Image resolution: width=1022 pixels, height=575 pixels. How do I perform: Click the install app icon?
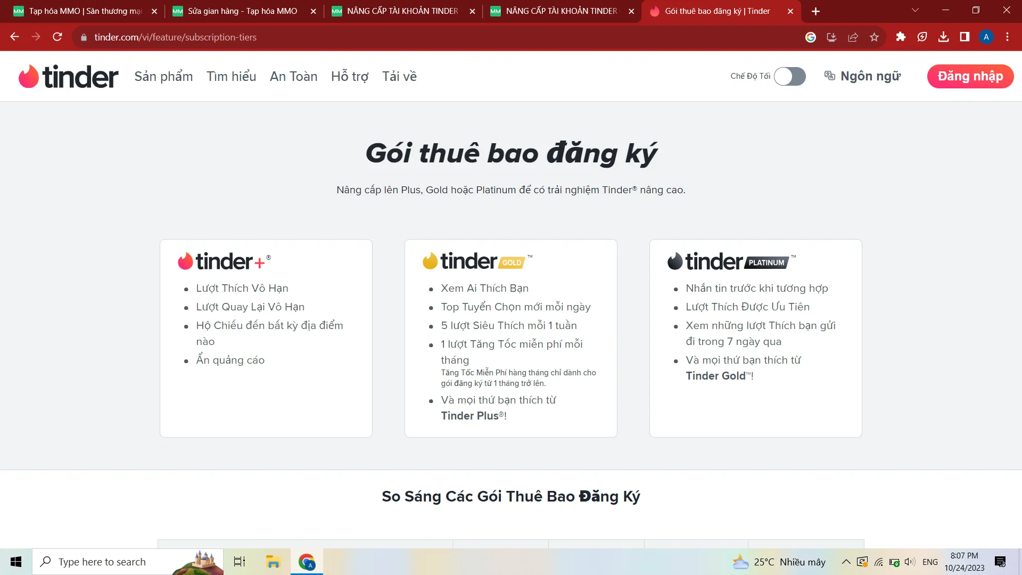[831, 37]
